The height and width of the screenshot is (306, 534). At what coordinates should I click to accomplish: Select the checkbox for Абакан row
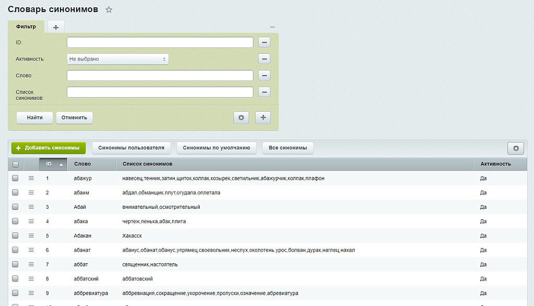15,236
